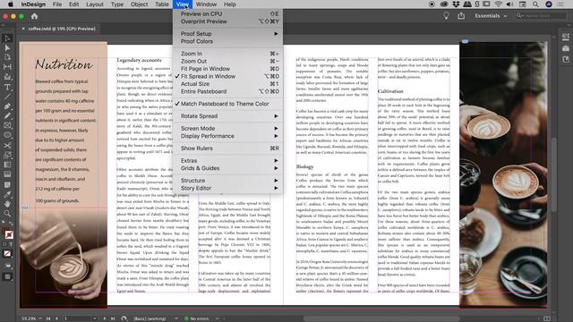Click the bottom icon in right panel dock
The image size is (573, 322).
pos(566,59)
